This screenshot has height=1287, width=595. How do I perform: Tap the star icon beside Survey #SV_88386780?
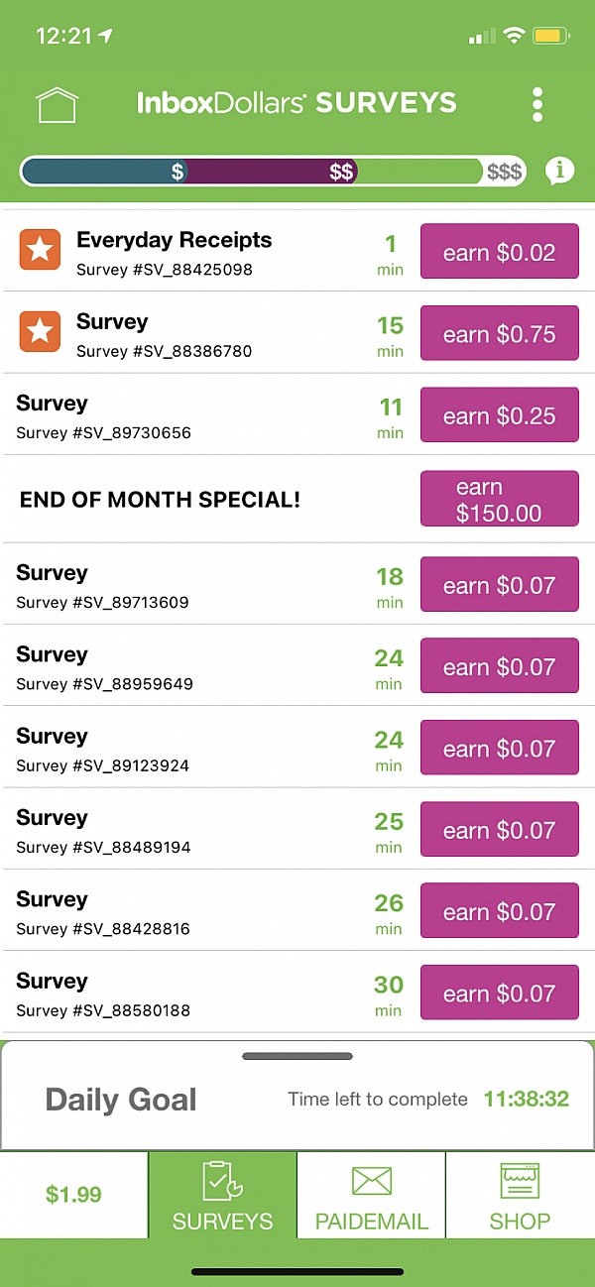[x=41, y=332]
